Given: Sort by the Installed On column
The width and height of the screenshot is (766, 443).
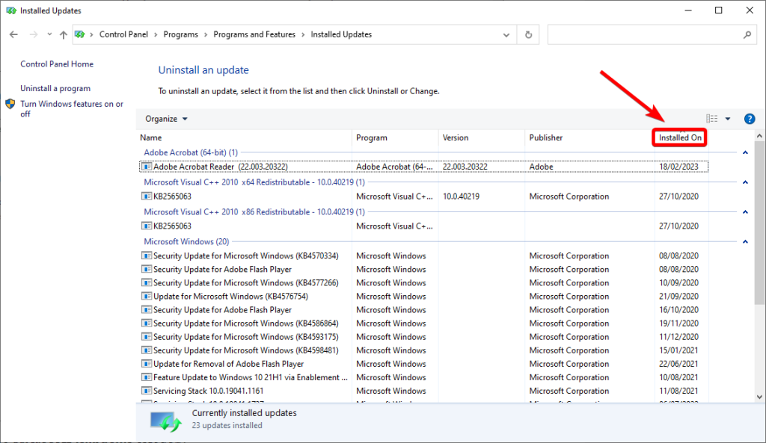Looking at the screenshot, I should coord(680,138).
